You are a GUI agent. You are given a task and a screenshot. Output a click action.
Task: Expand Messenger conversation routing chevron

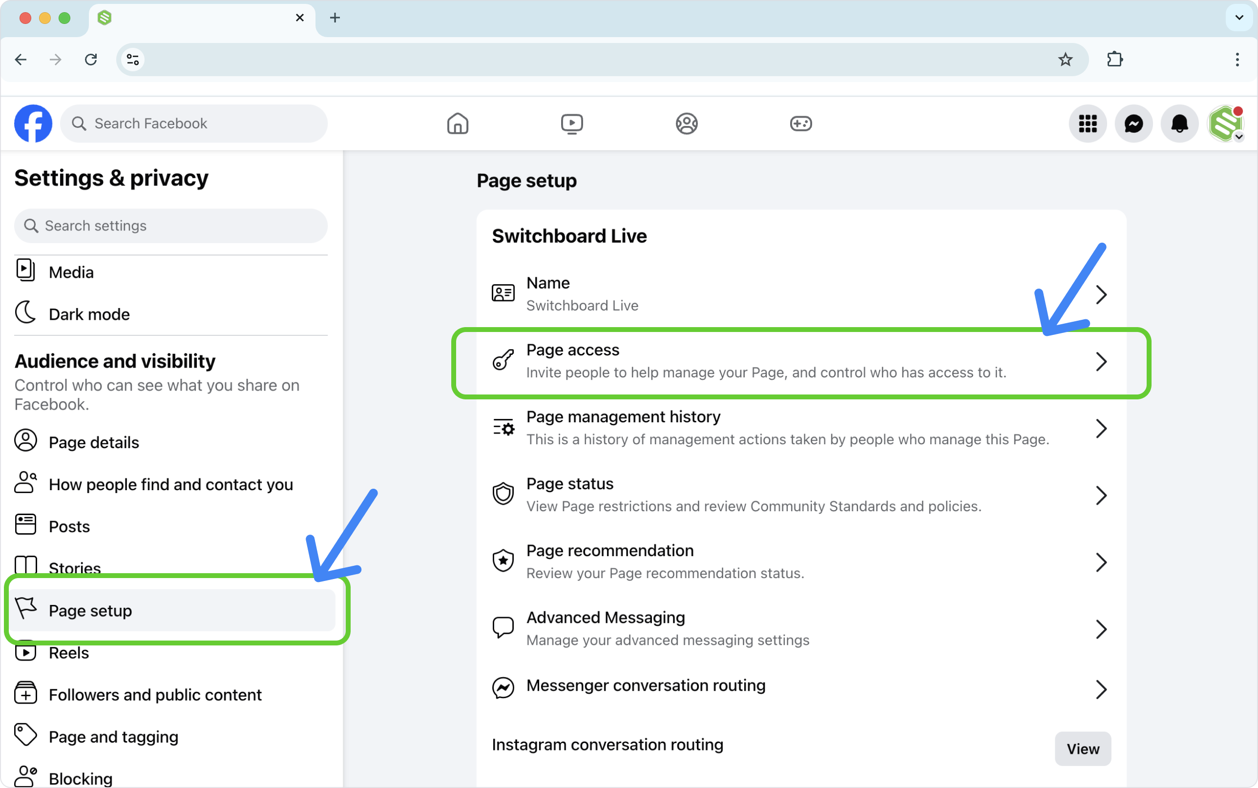pos(1101,689)
